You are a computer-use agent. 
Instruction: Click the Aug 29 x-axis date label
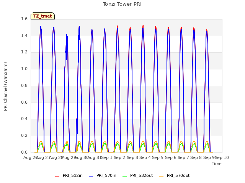pyautogui.click(x=69, y=157)
